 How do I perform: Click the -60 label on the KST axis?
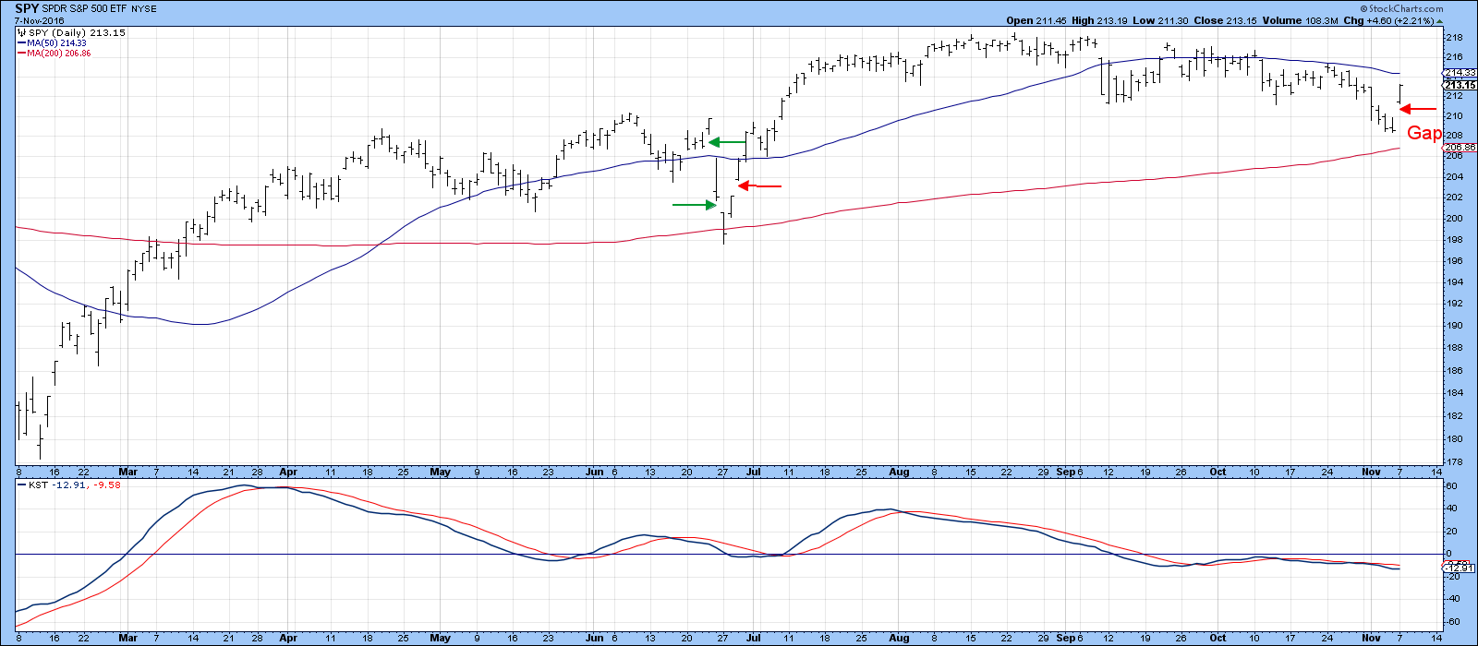pyautogui.click(x=1454, y=622)
